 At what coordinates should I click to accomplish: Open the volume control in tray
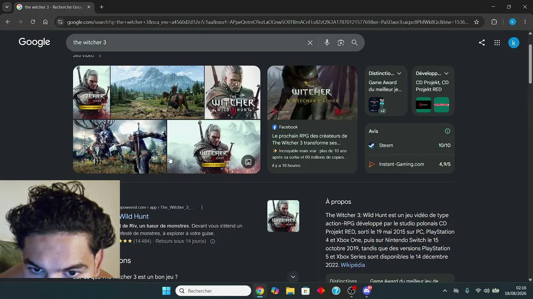[x=486, y=291]
